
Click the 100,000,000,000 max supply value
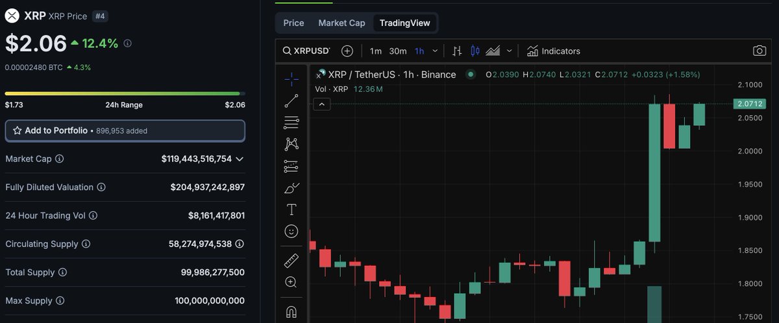[x=210, y=301]
